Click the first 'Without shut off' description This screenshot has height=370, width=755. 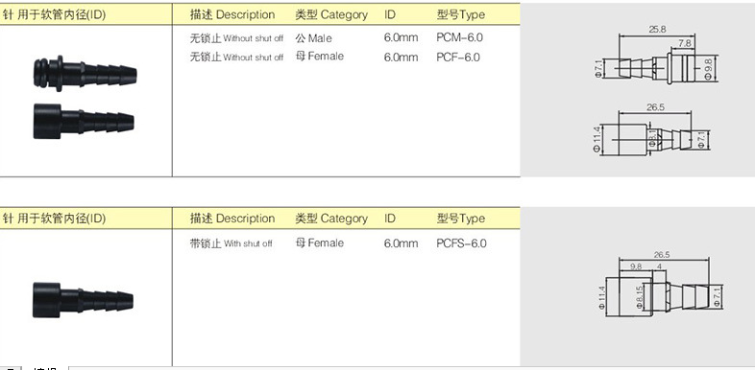coord(236,38)
